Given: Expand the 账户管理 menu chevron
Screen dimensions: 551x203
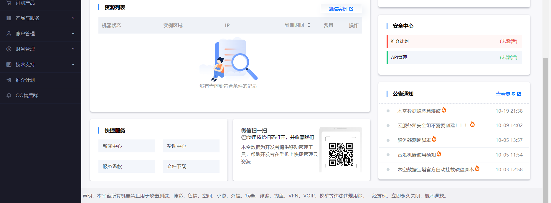Looking at the screenshot, I should coord(73,34).
